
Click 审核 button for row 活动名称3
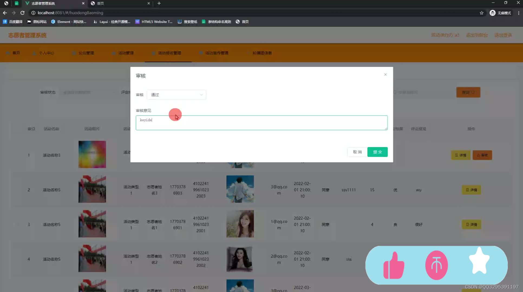[482, 155]
